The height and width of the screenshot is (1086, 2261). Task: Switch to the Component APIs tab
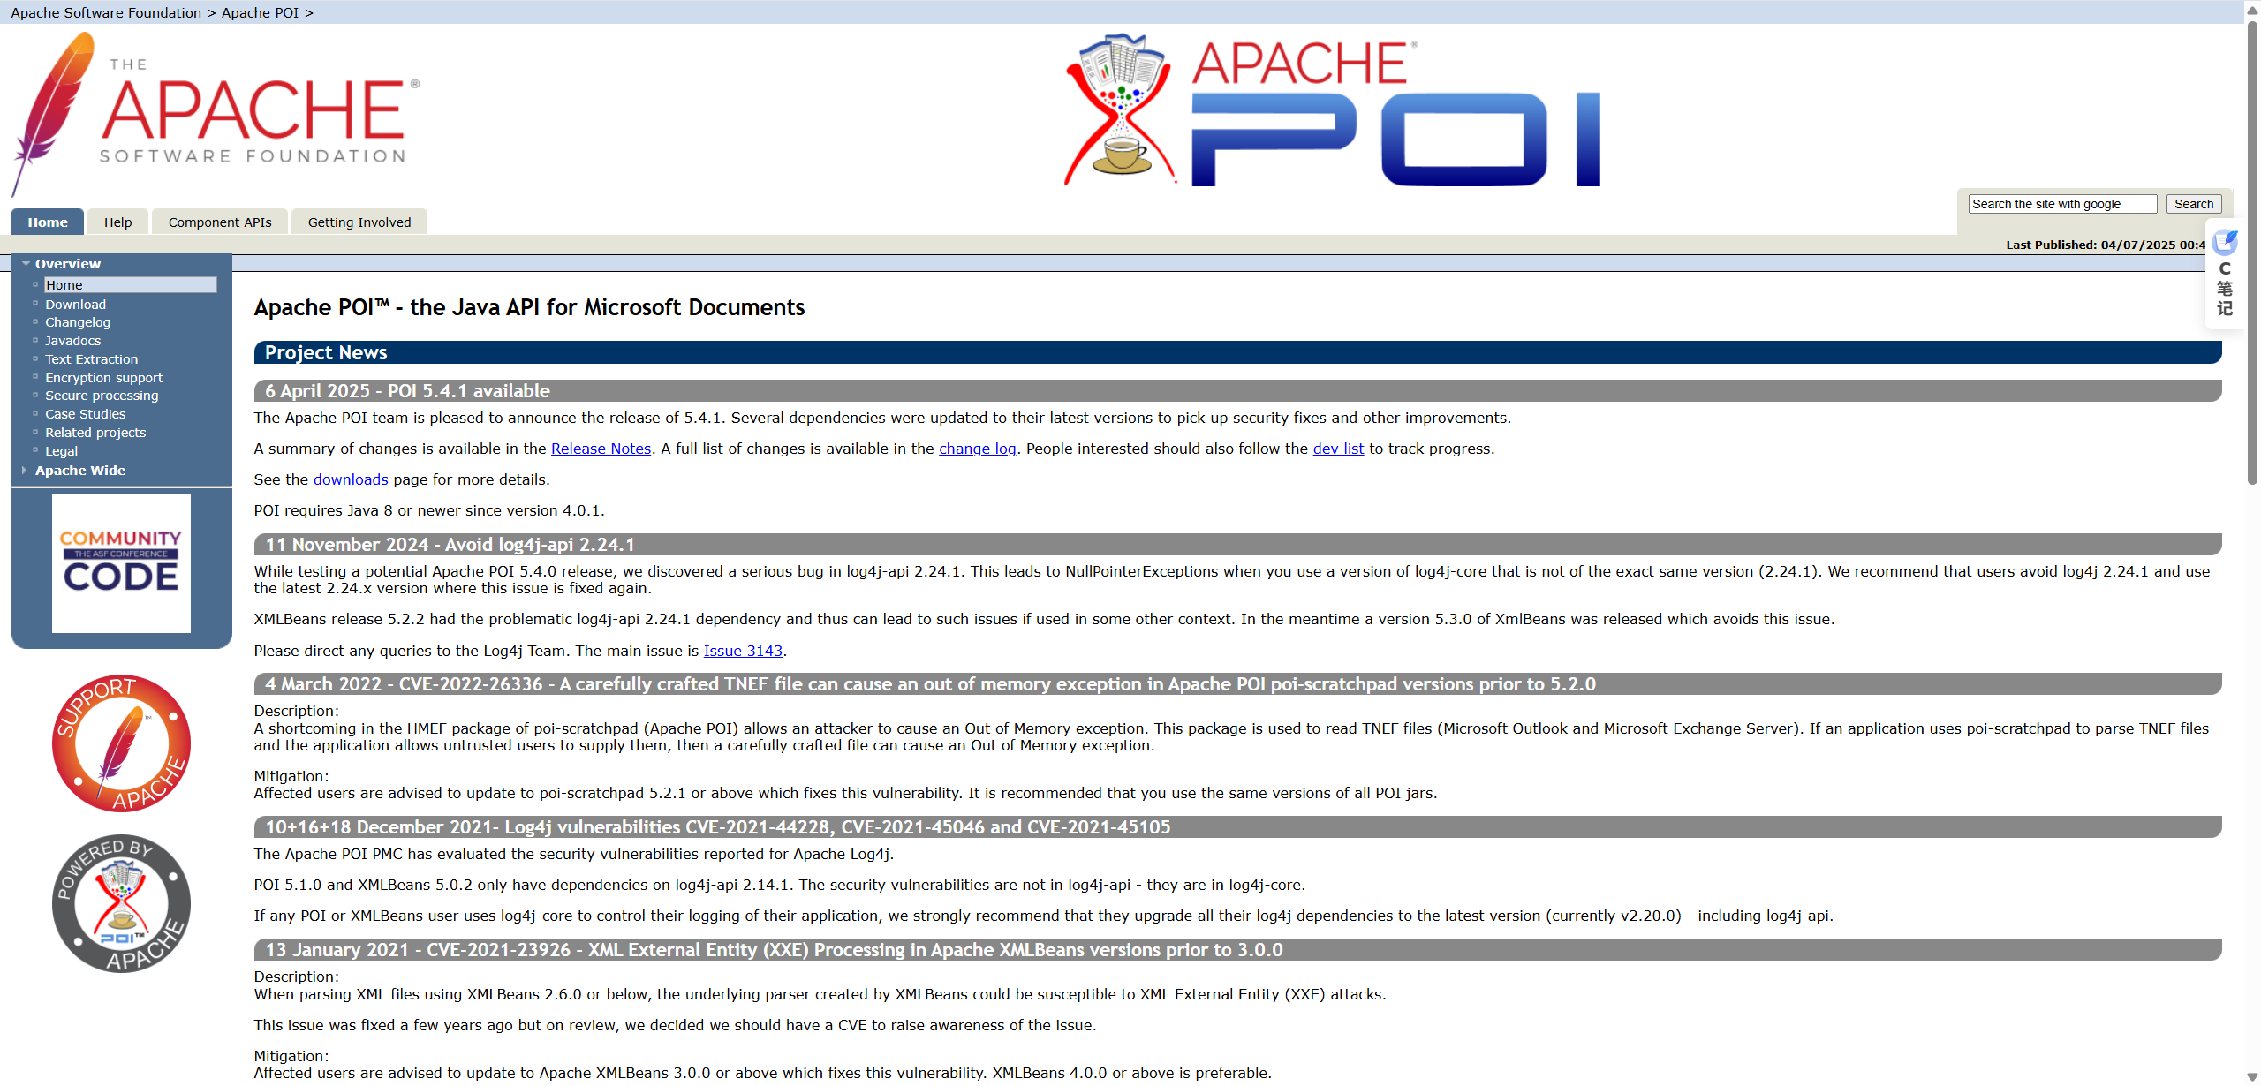coord(220,222)
